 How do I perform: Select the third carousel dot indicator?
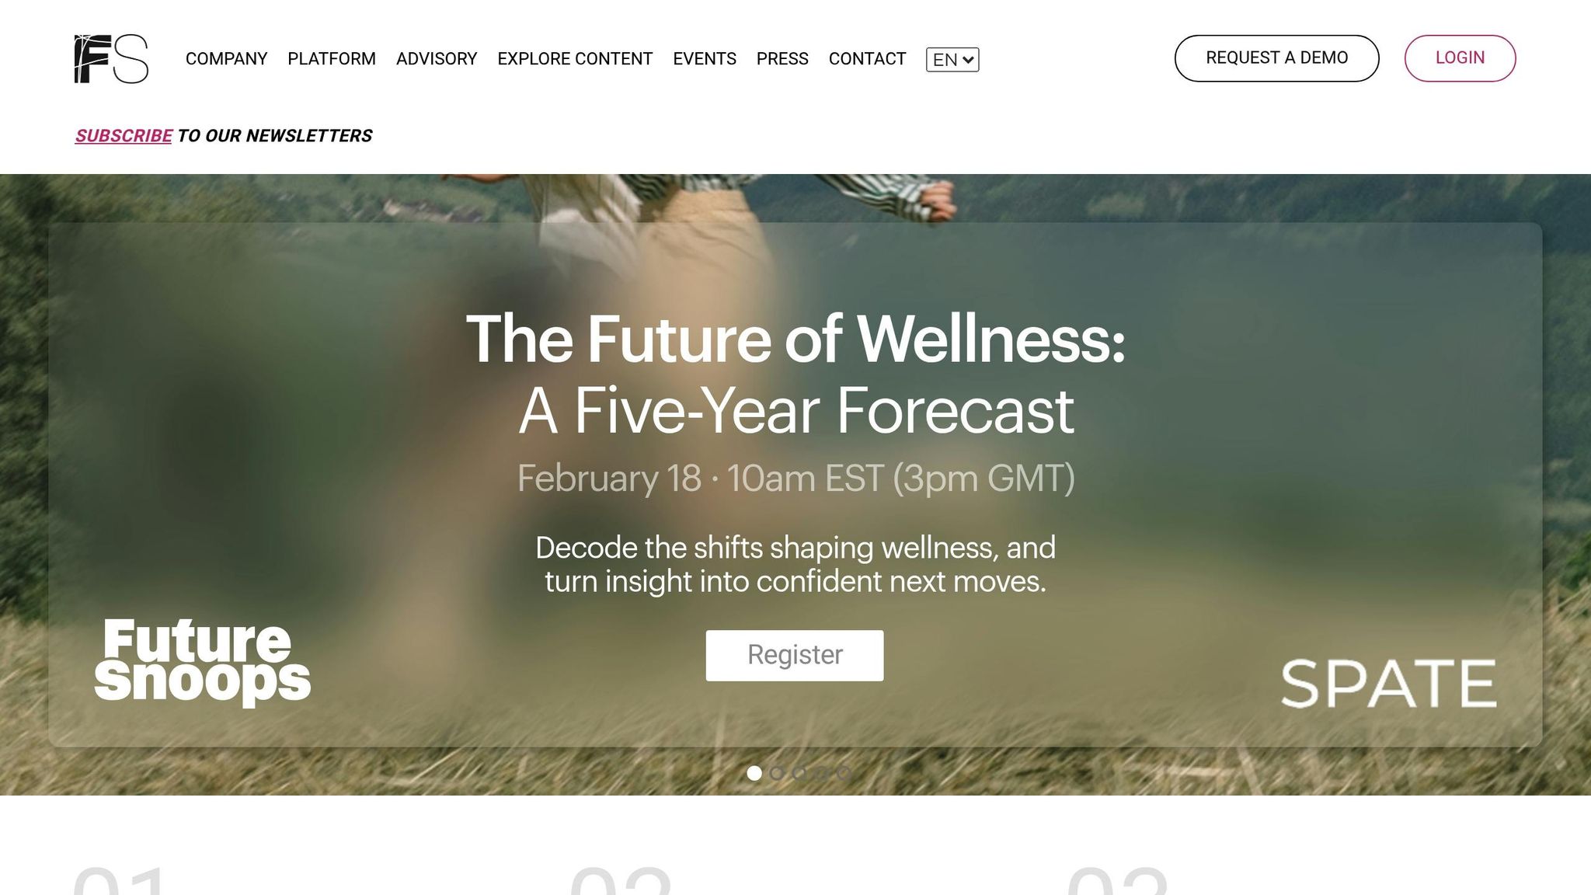click(799, 773)
